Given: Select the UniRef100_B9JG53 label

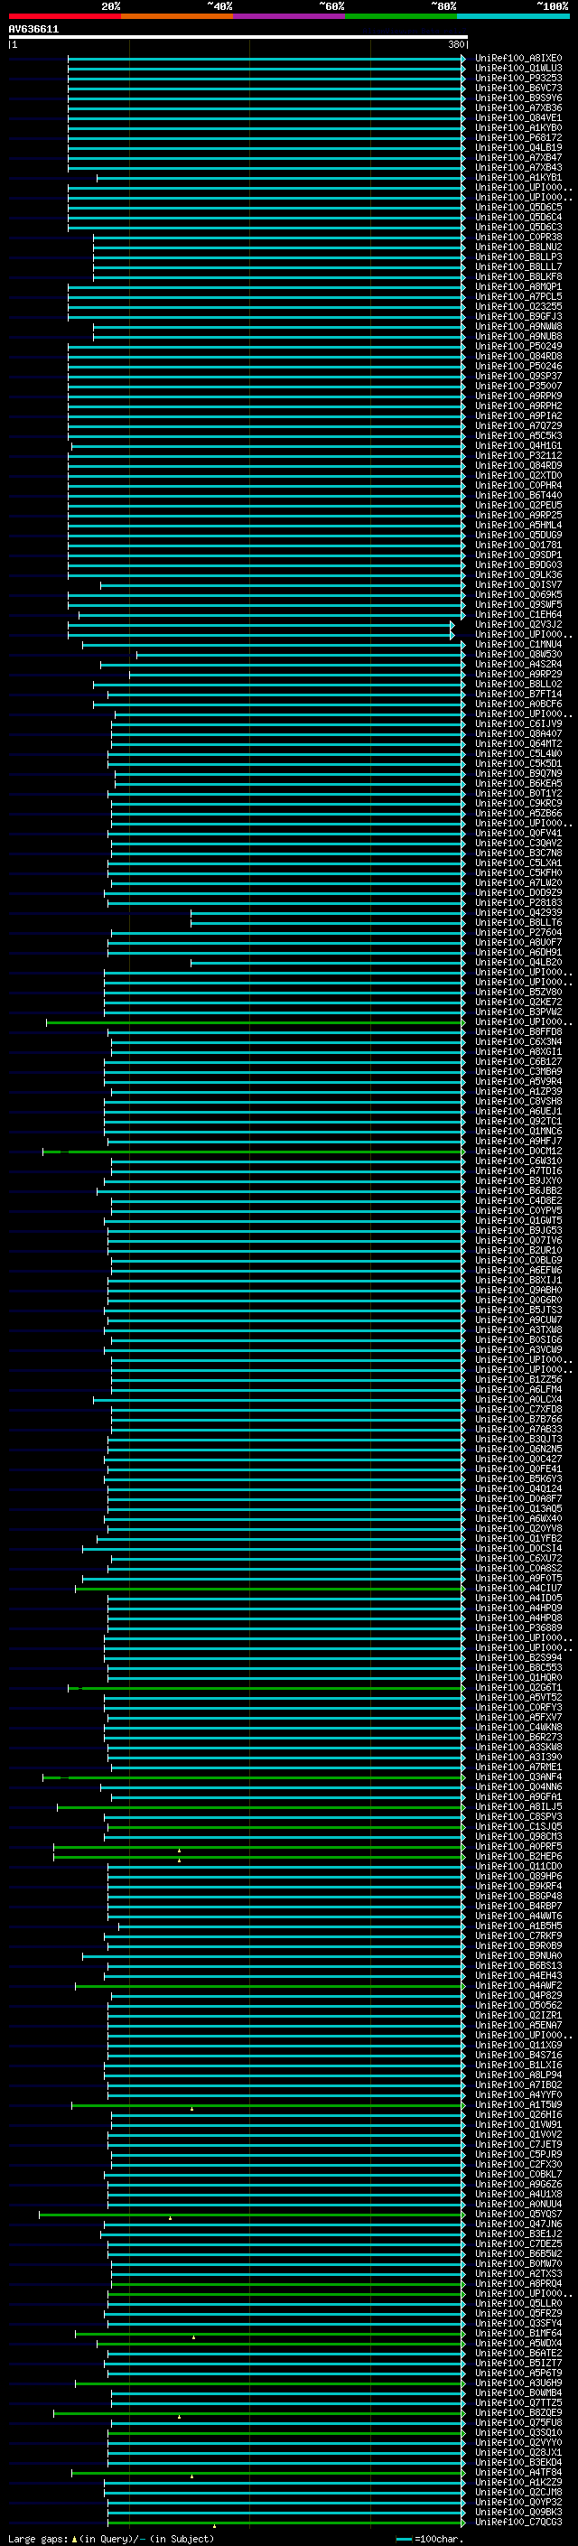Looking at the screenshot, I should coord(517,1230).
